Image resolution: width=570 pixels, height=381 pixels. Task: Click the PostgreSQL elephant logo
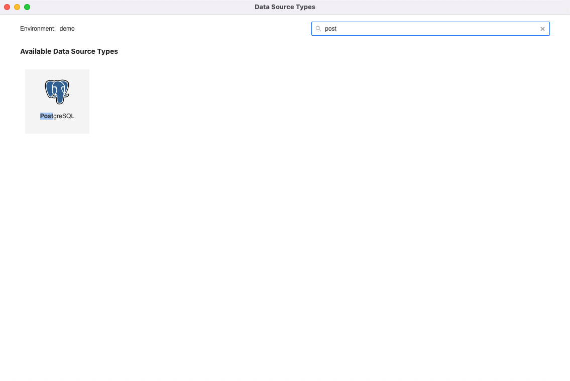[x=57, y=91]
